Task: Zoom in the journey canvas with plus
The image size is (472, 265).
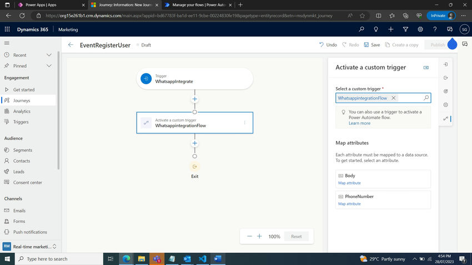Action: click(x=259, y=237)
